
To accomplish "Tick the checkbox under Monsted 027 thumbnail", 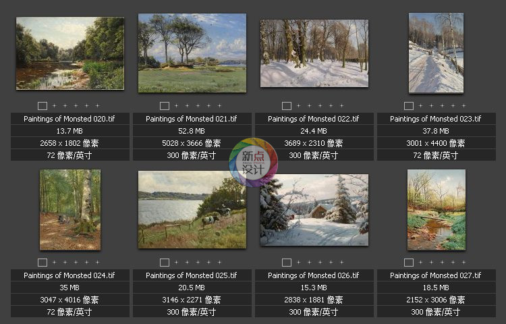I will (x=409, y=263).
